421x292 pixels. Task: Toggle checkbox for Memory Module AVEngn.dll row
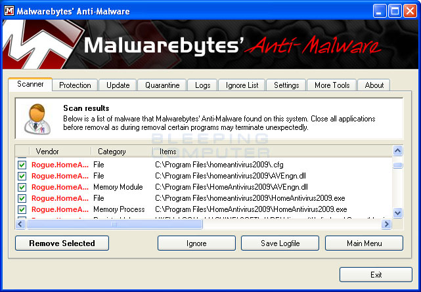tap(22, 187)
